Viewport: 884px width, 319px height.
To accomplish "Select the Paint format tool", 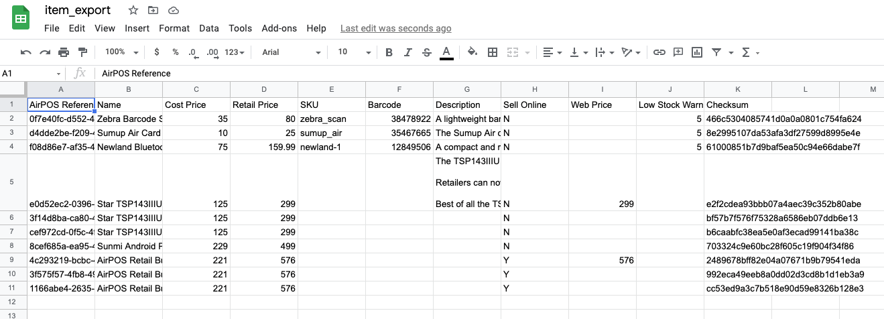I will click(x=83, y=52).
